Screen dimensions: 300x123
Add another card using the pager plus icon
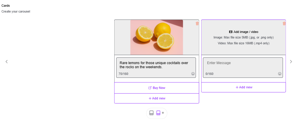[x=163, y=113]
